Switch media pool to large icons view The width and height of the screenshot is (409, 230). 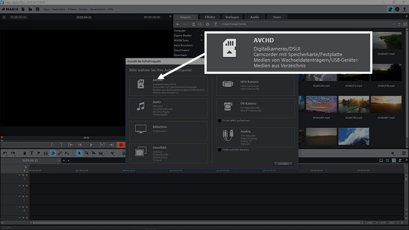click(x=405, y=24)
